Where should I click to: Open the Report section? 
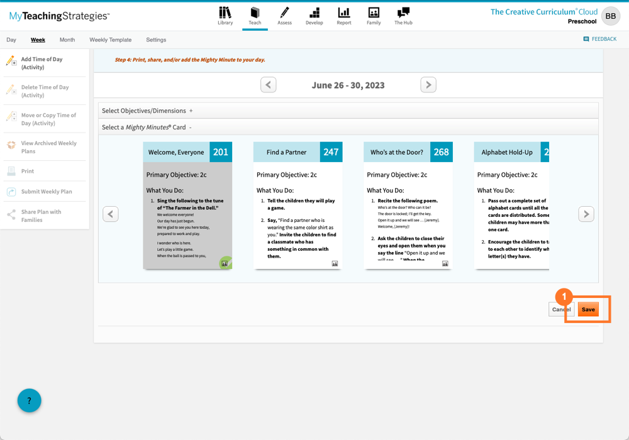click(343, 16)
